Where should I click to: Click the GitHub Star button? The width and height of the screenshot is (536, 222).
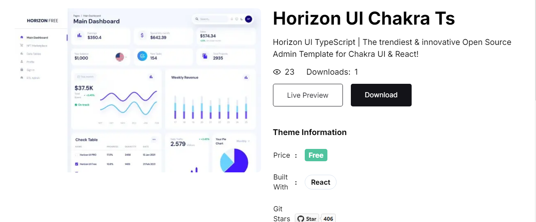pos(307,218)
